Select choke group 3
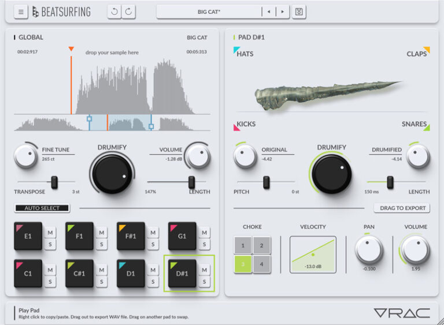Viewport: 444px width, 325px height. [x=243, y=264]
